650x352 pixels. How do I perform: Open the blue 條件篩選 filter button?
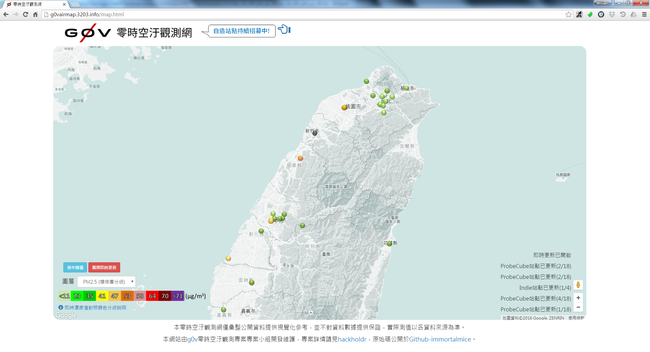tap(75, 267)
